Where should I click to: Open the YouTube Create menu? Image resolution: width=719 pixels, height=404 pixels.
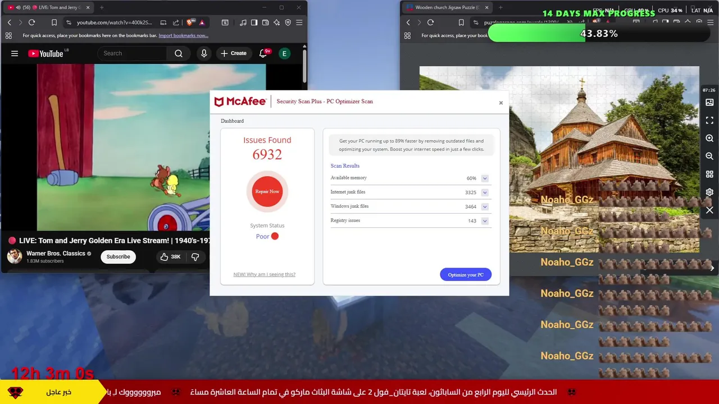coord(234,53)
